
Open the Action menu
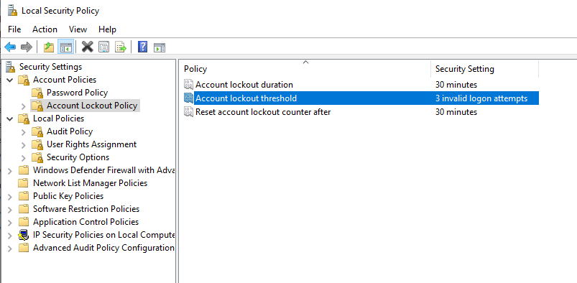tap(45, 29)
